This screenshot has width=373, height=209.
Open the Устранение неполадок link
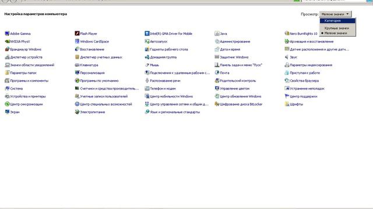pyautogui.click(x=307, y=88)
